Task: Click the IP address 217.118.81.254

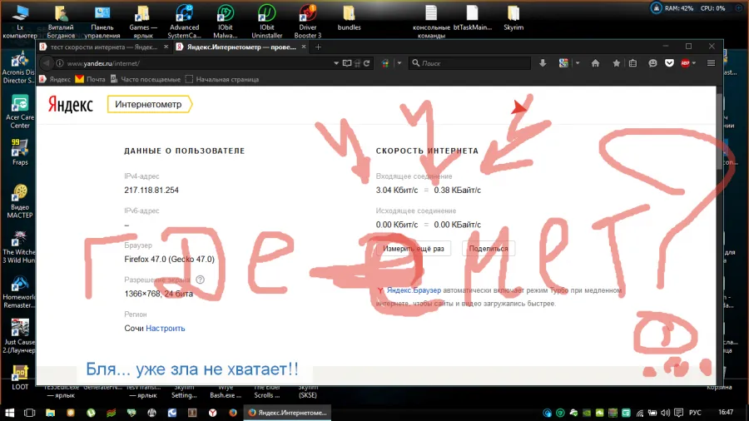Action: tap(151, 190)
